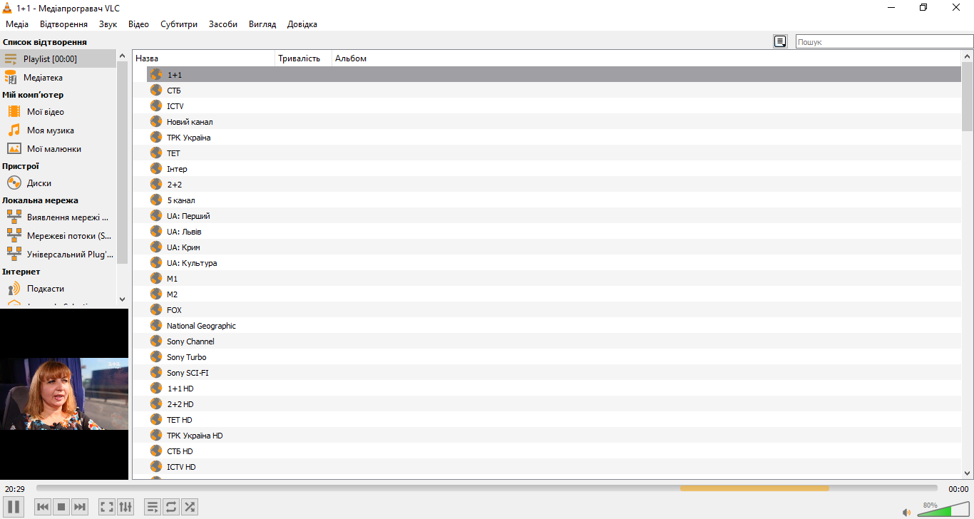Open the Довідка menu
The width and height of the screenshot is (974, 519).
(302, 24)
